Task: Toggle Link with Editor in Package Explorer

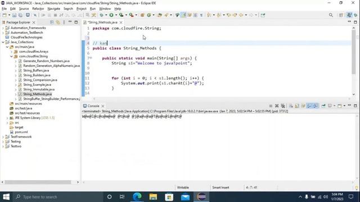Action: click(58, 22)
